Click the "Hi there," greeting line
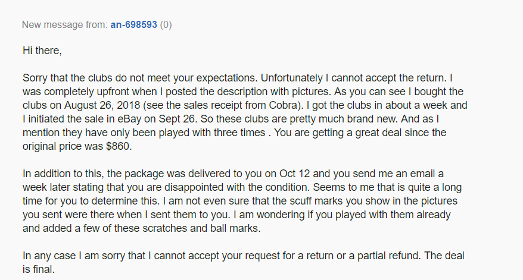 click(42, 51)
